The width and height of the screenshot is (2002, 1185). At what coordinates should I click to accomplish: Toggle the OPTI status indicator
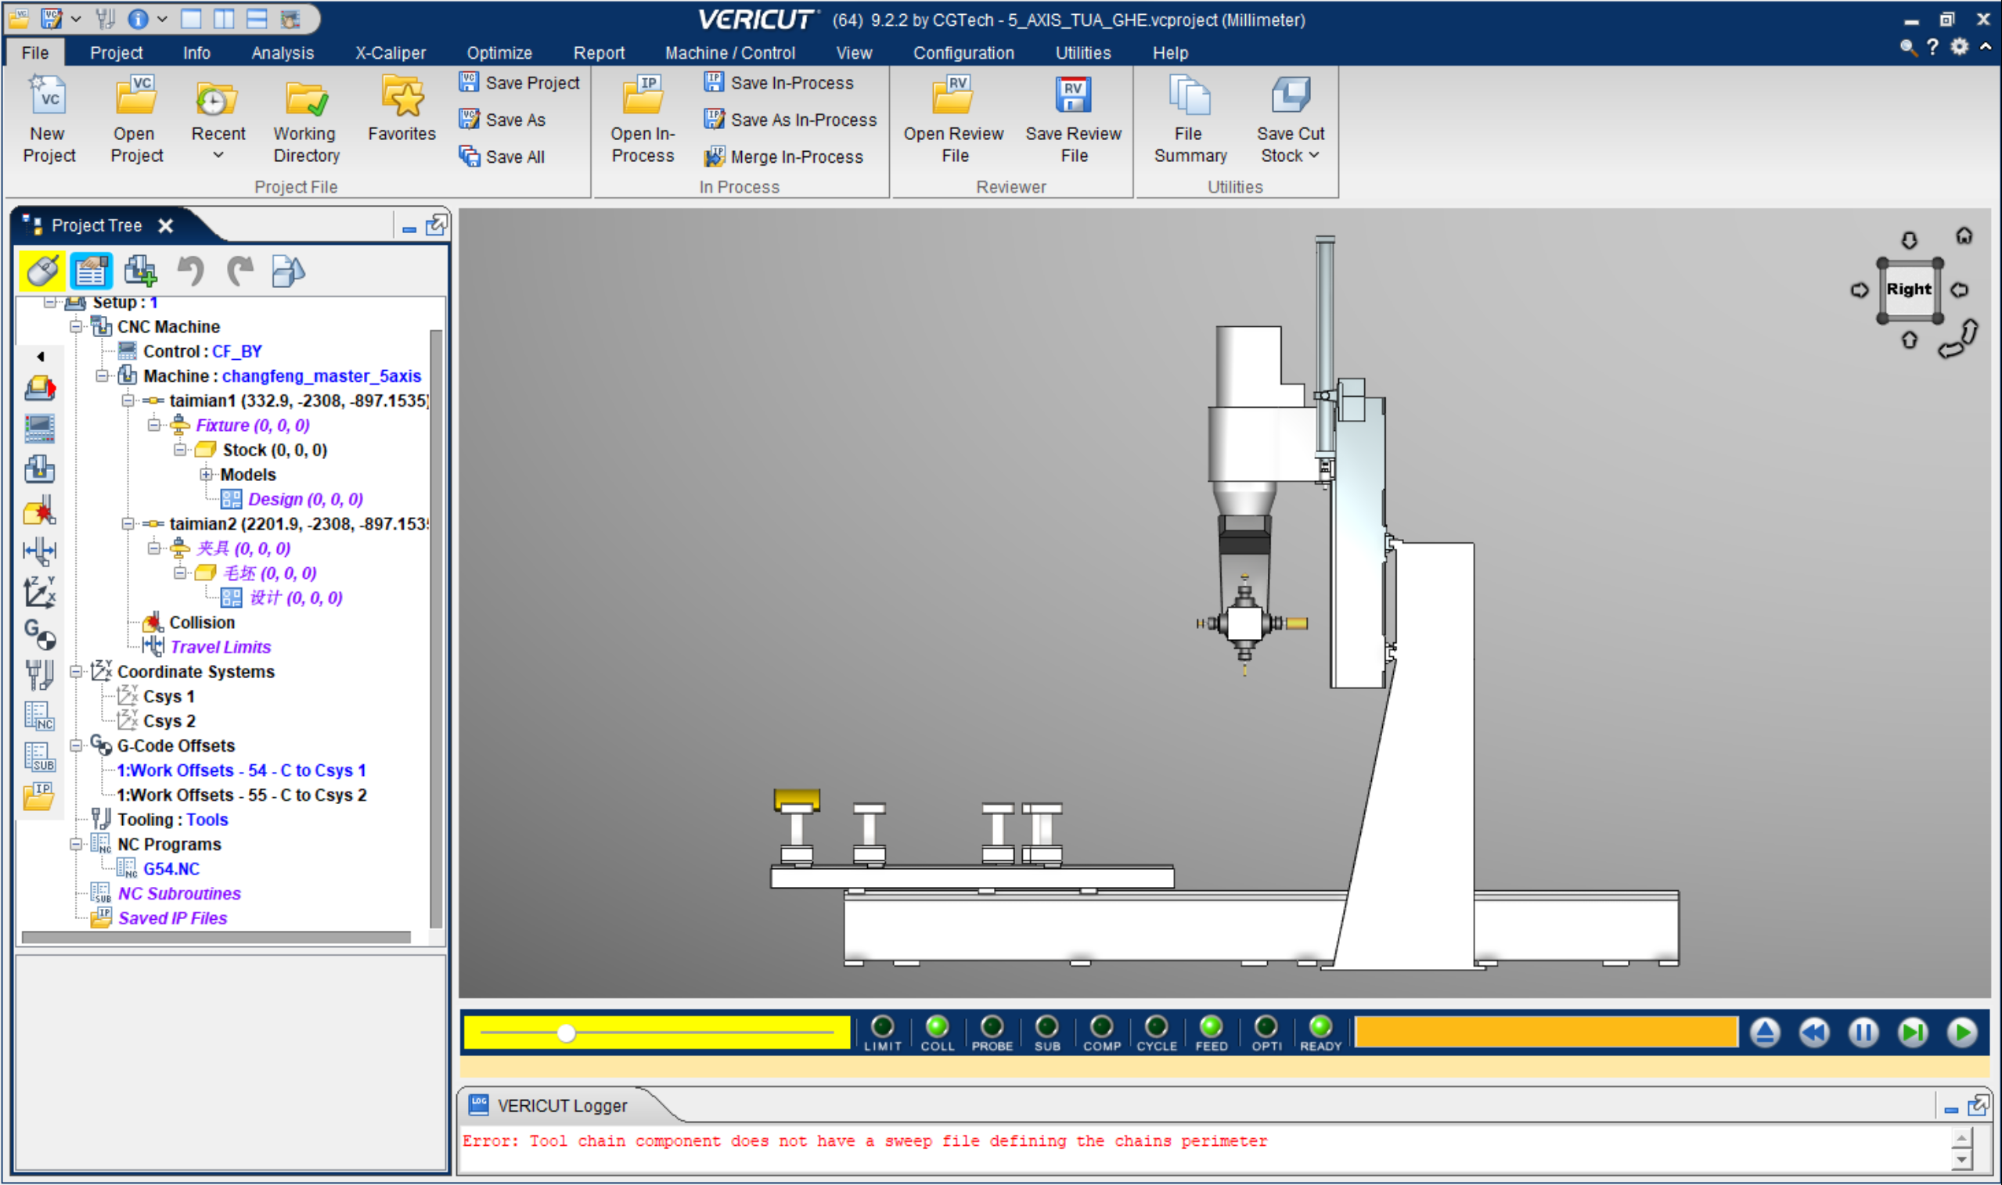click(1266, 1026)
